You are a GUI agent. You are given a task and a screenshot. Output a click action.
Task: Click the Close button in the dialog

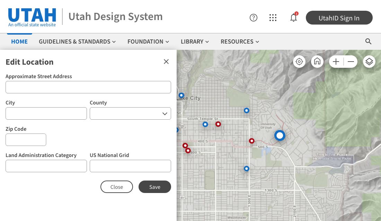coord(116,187)
